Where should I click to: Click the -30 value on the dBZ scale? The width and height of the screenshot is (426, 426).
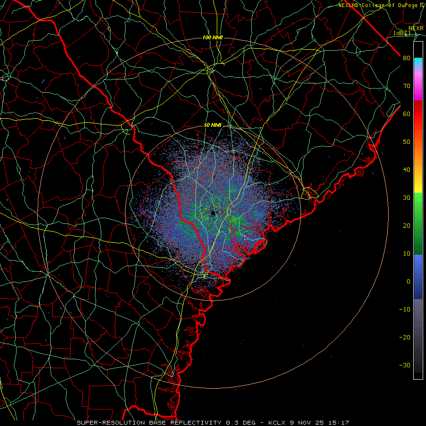405,365
